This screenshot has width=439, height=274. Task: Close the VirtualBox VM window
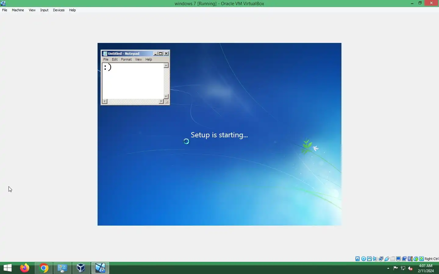pyautogui.click(x=431, y=3)
